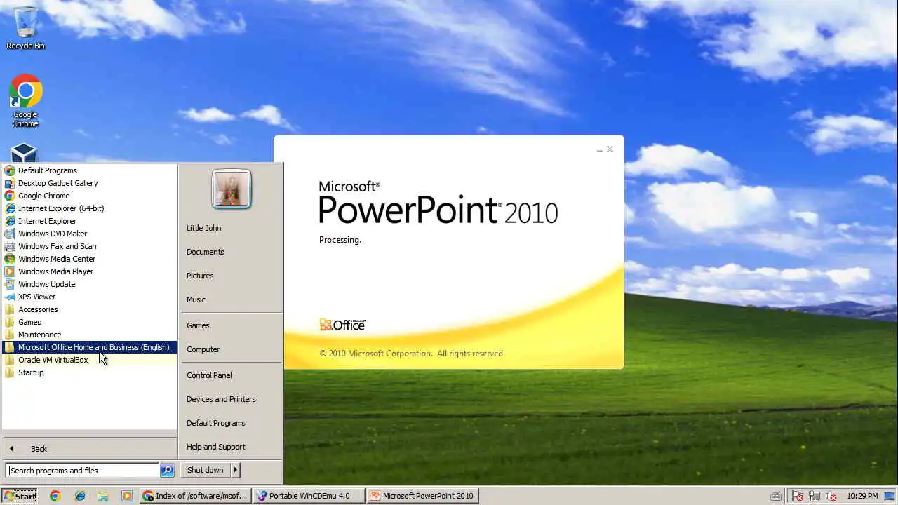Open the Windows Explorer folder icon on the taskbar

103,496
